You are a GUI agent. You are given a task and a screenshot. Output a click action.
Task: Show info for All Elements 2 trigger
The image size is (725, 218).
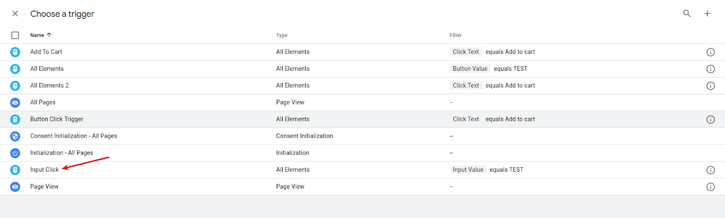click(x=710, y=86)
